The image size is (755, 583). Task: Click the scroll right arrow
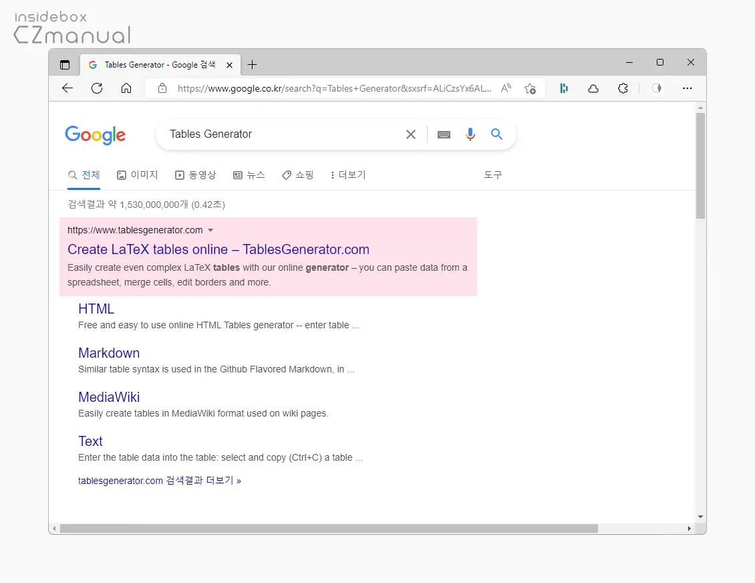(689, 529)
